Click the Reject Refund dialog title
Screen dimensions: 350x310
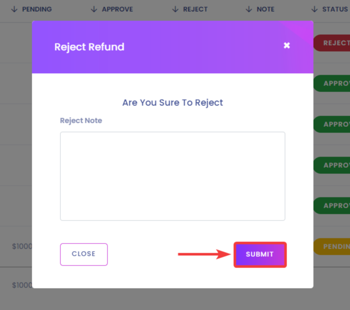89,47
